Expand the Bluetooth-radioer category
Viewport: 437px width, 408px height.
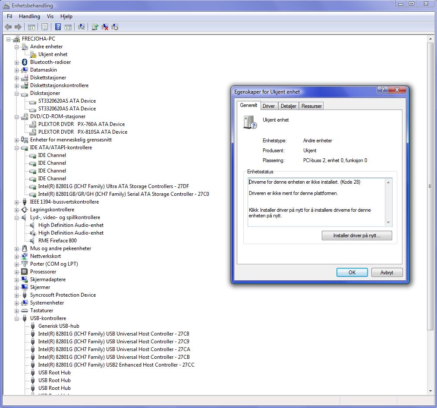(x=16, y=63)
